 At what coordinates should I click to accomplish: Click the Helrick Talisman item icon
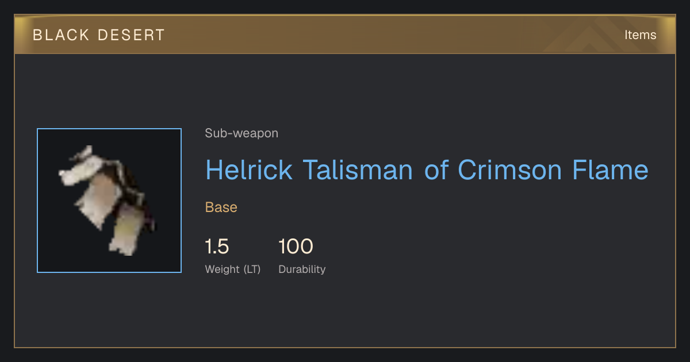pyautogui.click(x=109, y=201)
